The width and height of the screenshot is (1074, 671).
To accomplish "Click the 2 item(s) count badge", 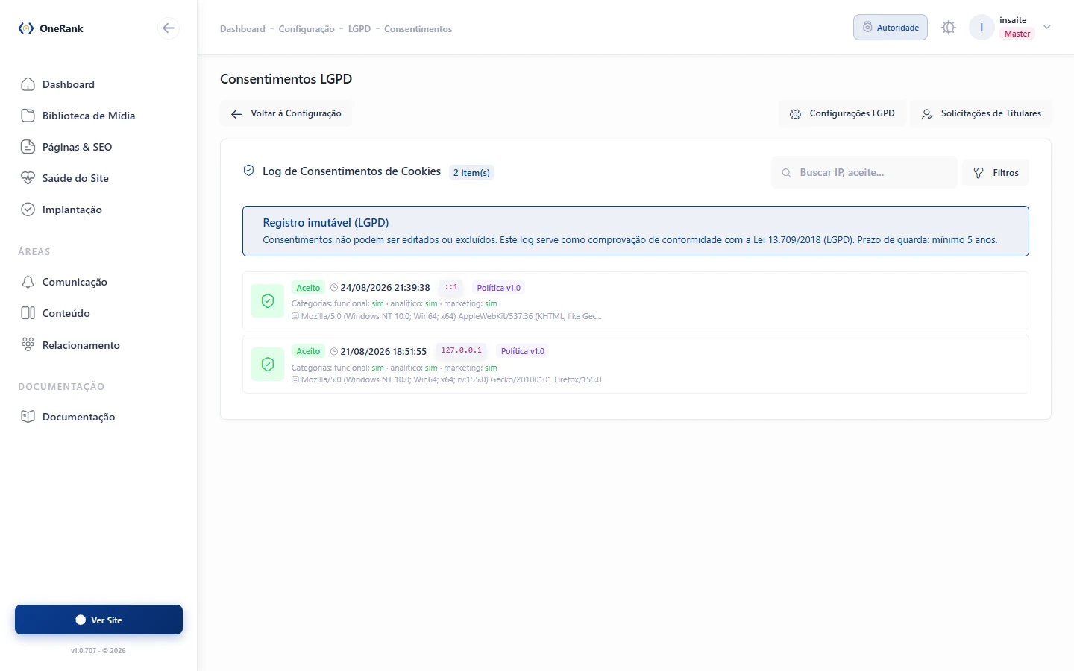I will (x=471, y=172).
